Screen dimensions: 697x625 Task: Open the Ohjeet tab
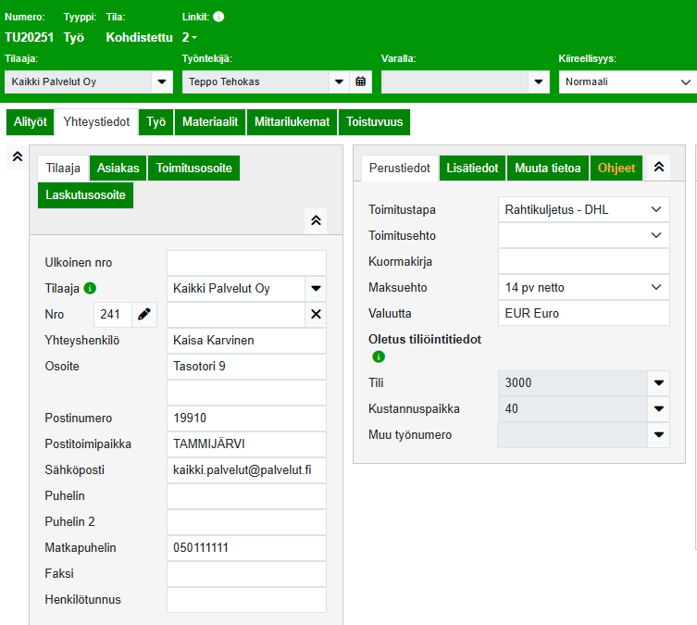coord(616,168)
